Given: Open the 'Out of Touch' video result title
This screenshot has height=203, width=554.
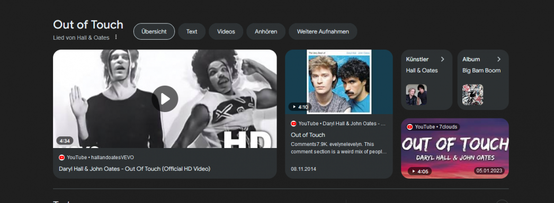Looking at the screenshot, I should click(x=308, y=135).
